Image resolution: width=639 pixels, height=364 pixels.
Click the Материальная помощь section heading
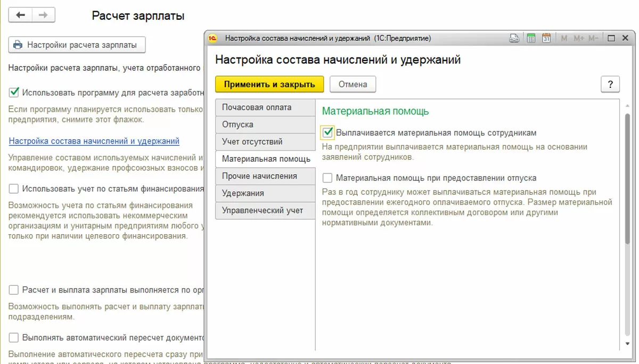click(375, 111)
